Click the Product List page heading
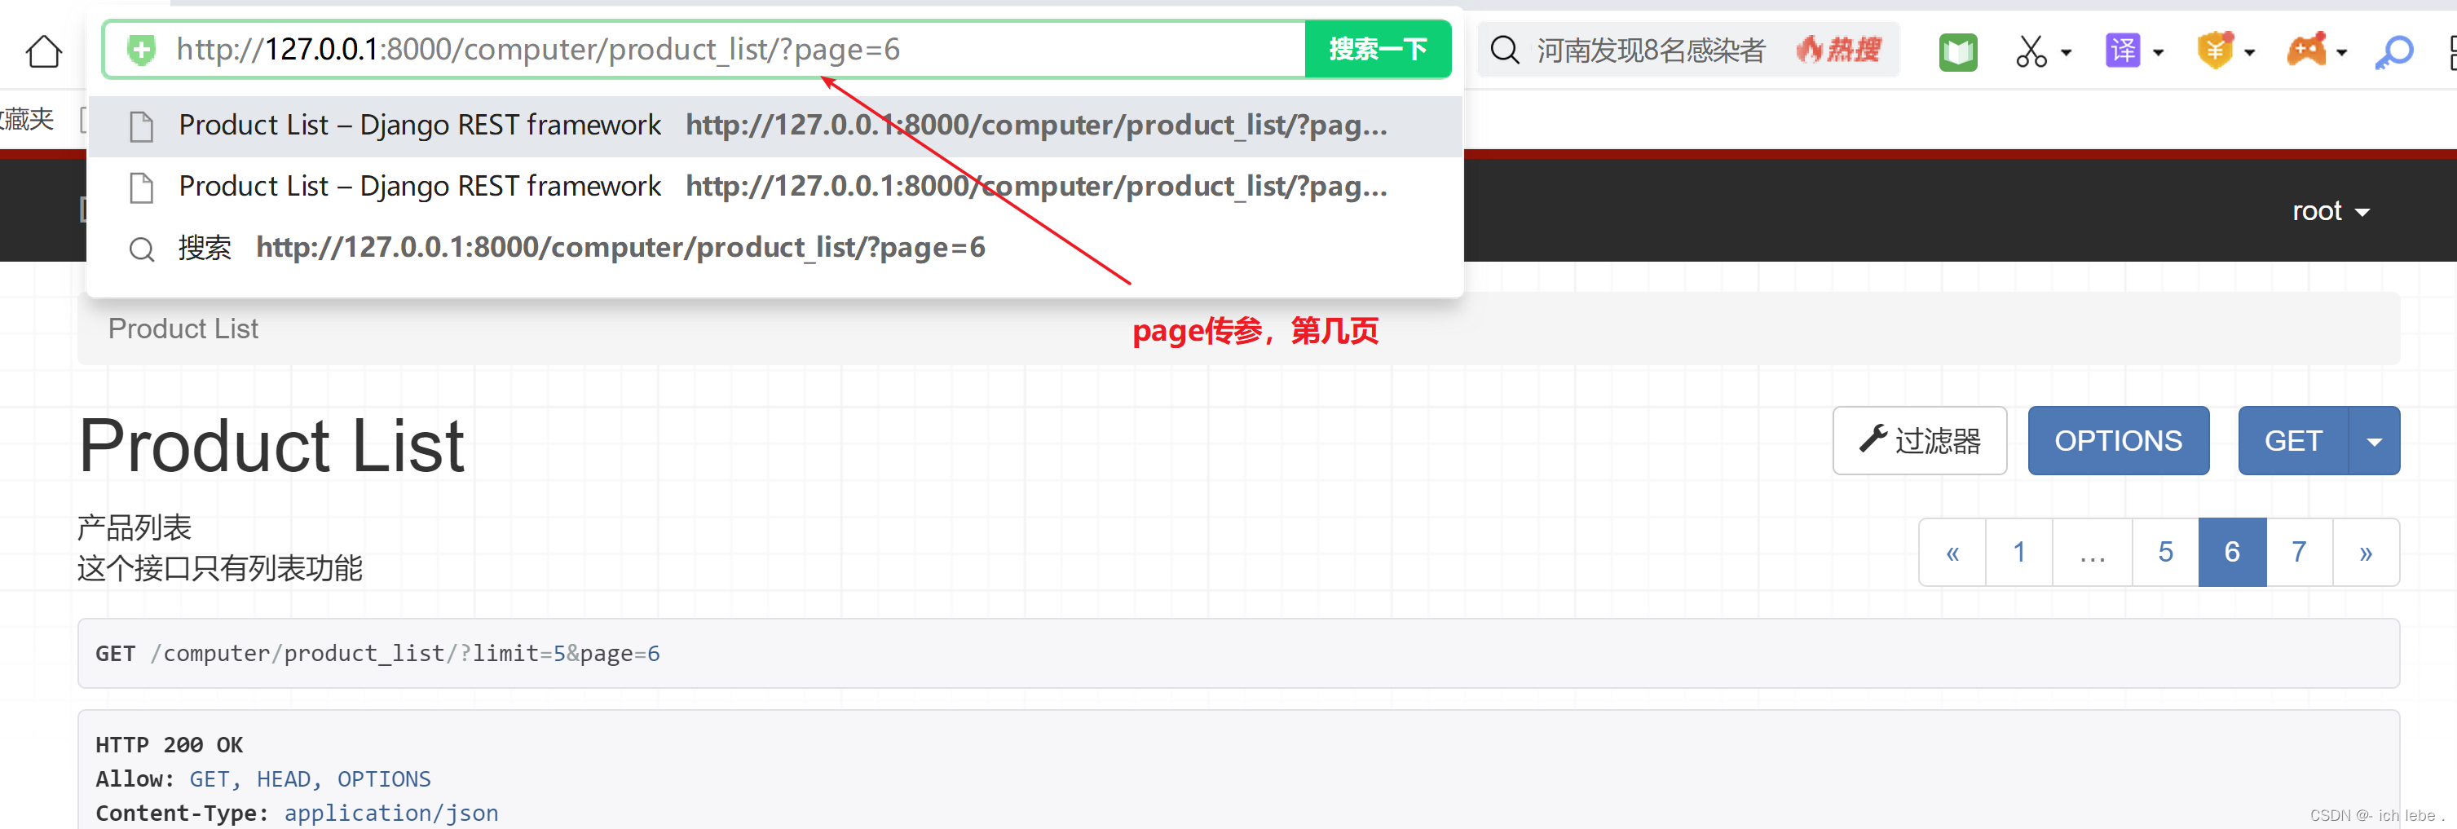Image resolution: width=2457 pixels, height=829 pixels. pos(271,446)
